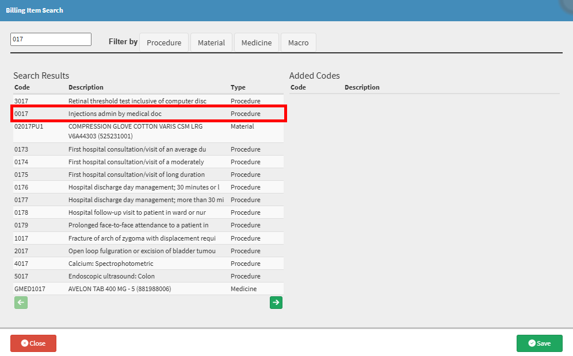
Task: Filter results by Material
Action: point(211,42)
